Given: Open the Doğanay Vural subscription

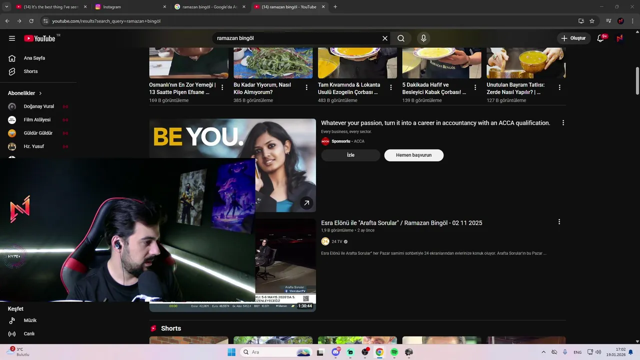Looking at the screenshot, I should [x=38, y=106].
